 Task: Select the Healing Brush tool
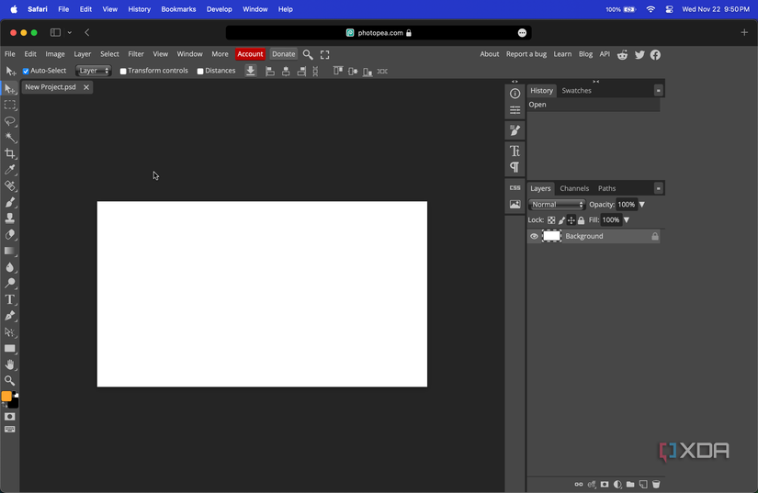tap(10, 185)
